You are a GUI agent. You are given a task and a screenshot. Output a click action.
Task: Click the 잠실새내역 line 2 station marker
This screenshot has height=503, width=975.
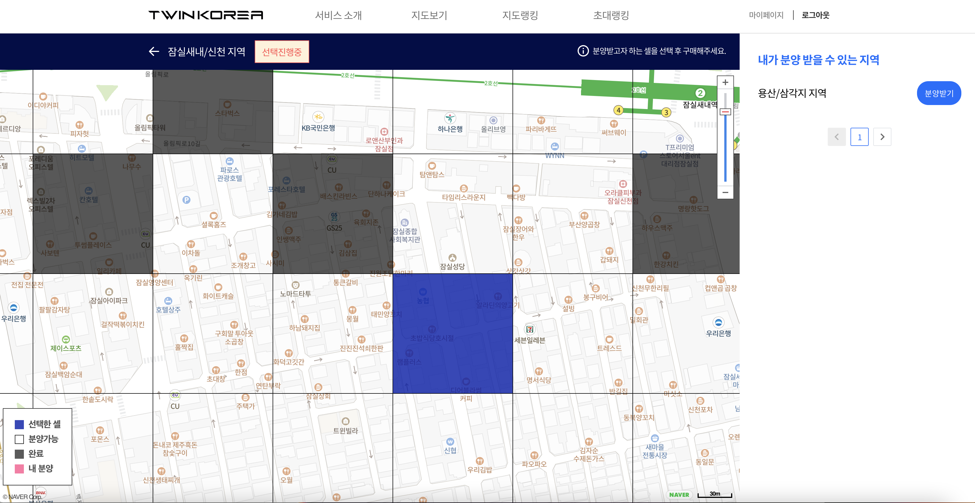pos(700,93)
